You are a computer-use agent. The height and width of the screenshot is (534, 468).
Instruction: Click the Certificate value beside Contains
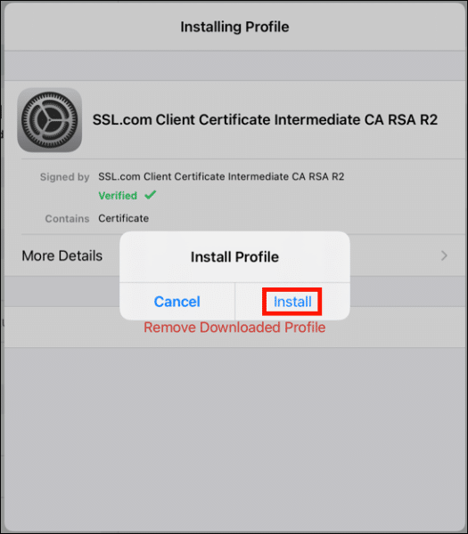point(124,218)
